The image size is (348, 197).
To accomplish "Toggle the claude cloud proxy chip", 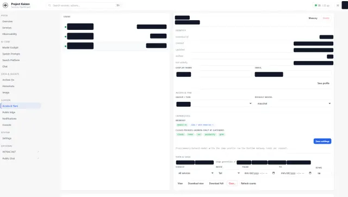I will [181, 134].
